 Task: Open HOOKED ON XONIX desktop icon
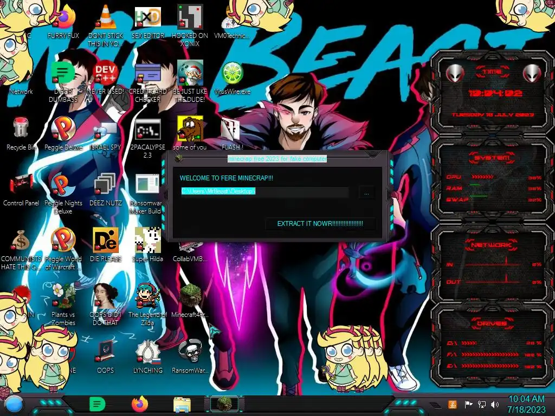pyautogui.click(x=190, y=17)
